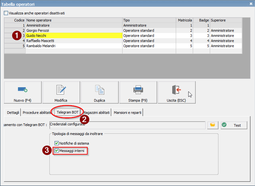Select the Guido Necchi operator row
The width and height of the screenshot is (255, 186).
(74, 36)
